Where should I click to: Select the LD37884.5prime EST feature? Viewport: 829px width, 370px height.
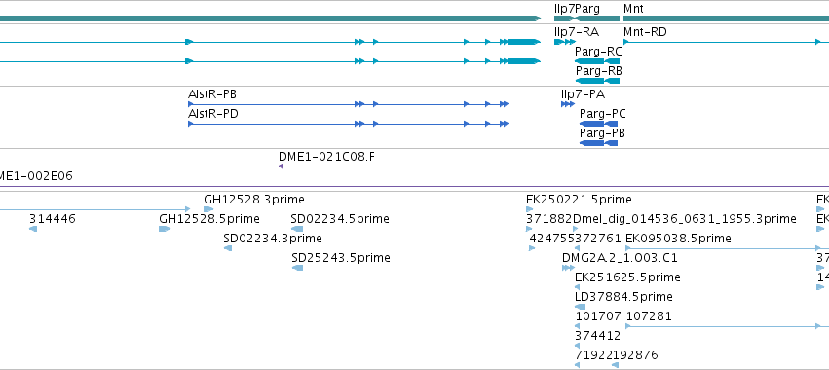(x=580, y=307)
